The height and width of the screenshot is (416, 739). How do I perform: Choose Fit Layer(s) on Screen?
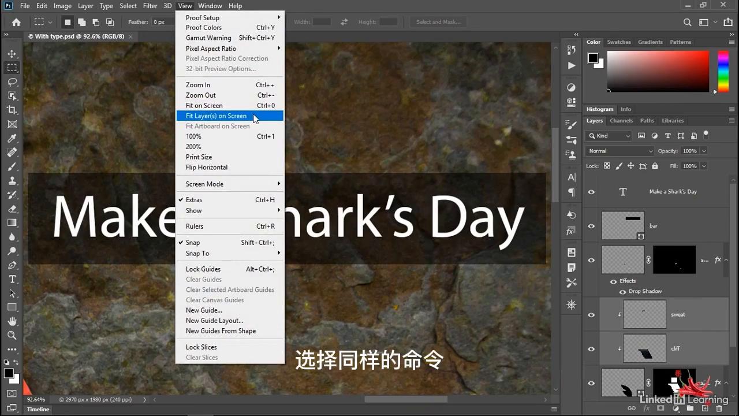tap(216, 116)
